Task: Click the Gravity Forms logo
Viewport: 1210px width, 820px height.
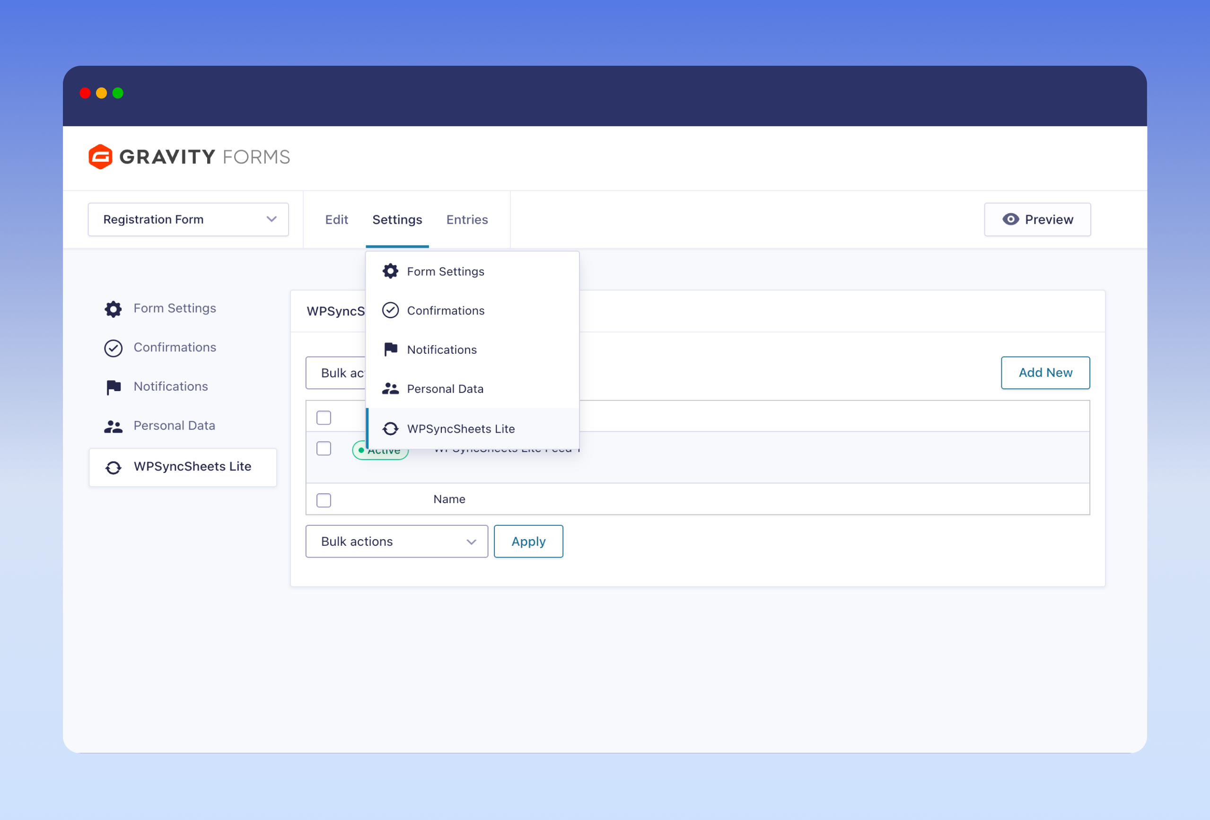Action: click(189, 157)
